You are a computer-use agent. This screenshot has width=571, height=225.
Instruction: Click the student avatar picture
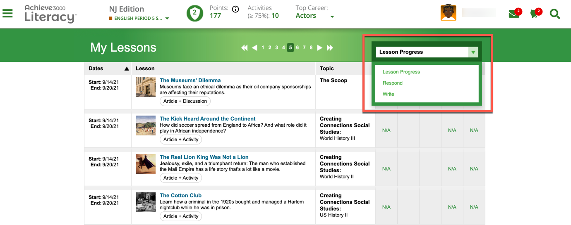coord(449,13)
